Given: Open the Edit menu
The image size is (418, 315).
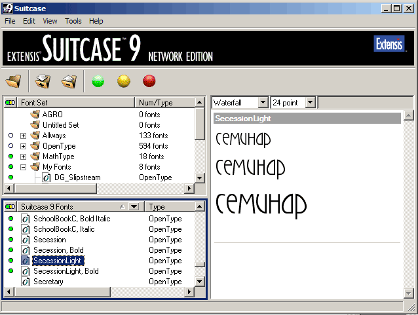Looking at the screenshot, I should pyautogui.click(x=29, y=21).
